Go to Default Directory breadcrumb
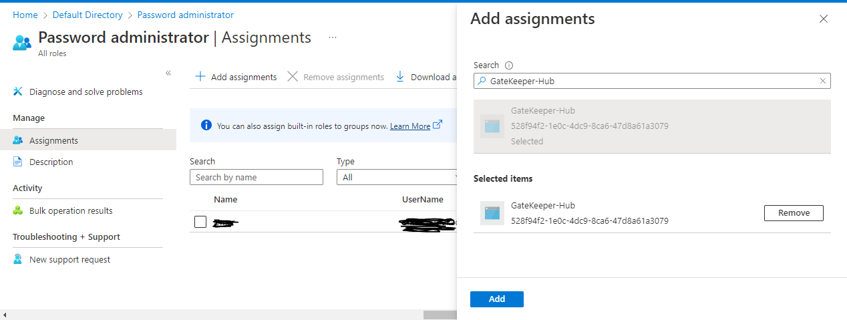This screenshot has height=320, width=847. click(x=88, y=15)
